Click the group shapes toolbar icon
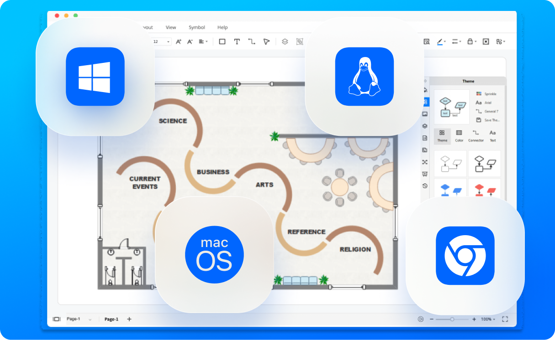555x340 pixels. point(300,41)
